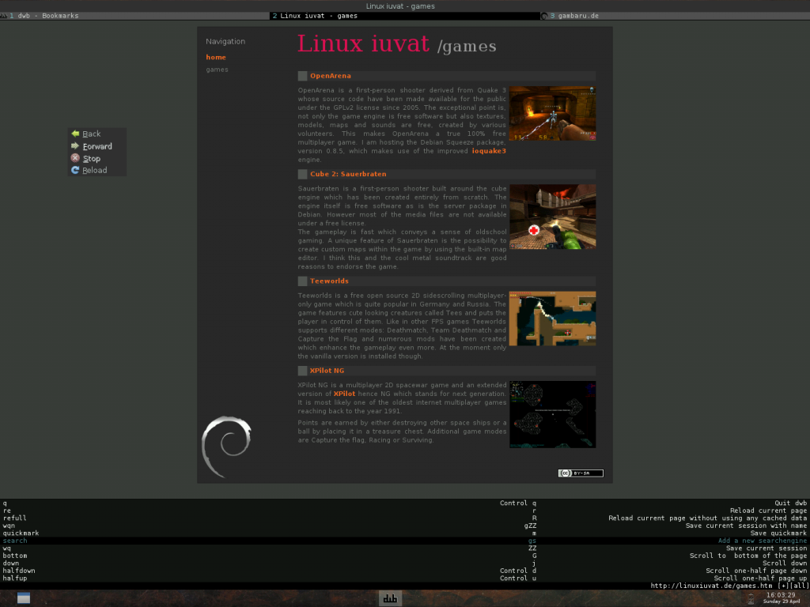Screen dimensions: 810x607
Task: Open the ioquake3 link in OpenArena description
Action: [x=489, y=150]
